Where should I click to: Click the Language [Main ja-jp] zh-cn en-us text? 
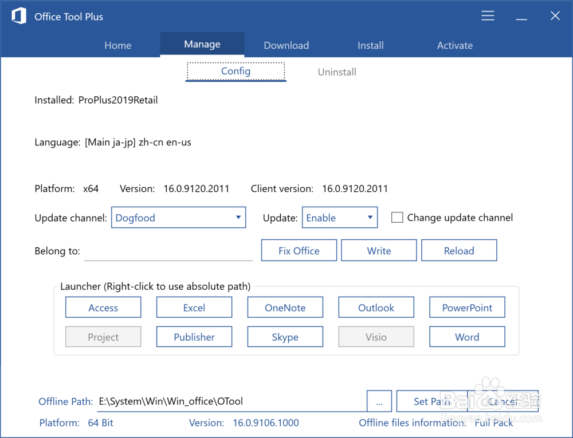point(113,143)
